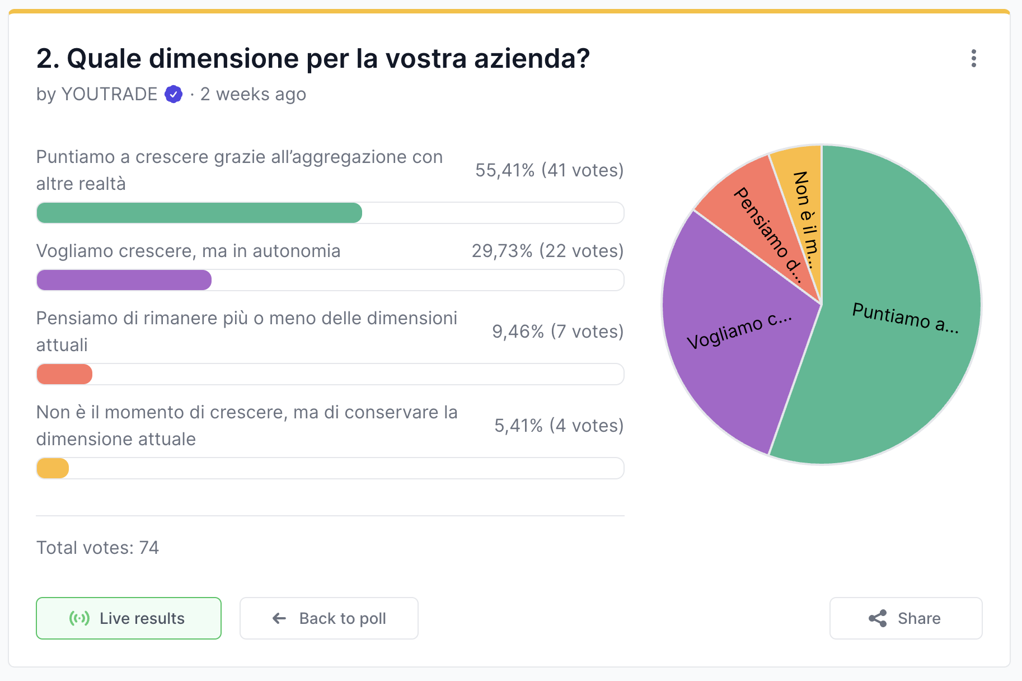Click the Total votes: 74 text
The image size is (1022, 681).
coord(97,547)
